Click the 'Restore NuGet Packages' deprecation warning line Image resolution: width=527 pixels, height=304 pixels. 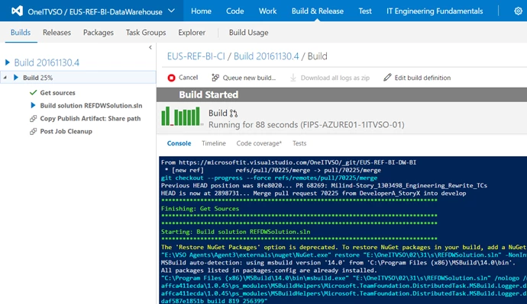[x=344, y=247]
